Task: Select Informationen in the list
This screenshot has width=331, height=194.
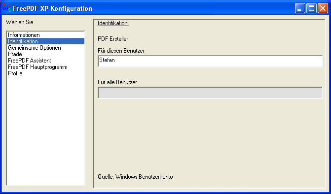Action: point(45,35)
